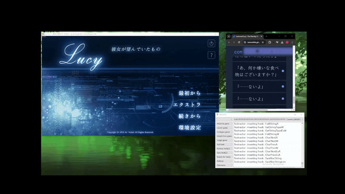Screen dimensions: 345x194
Task: Open the Console thread dropdown in Textractor
Action: (268, 119)
